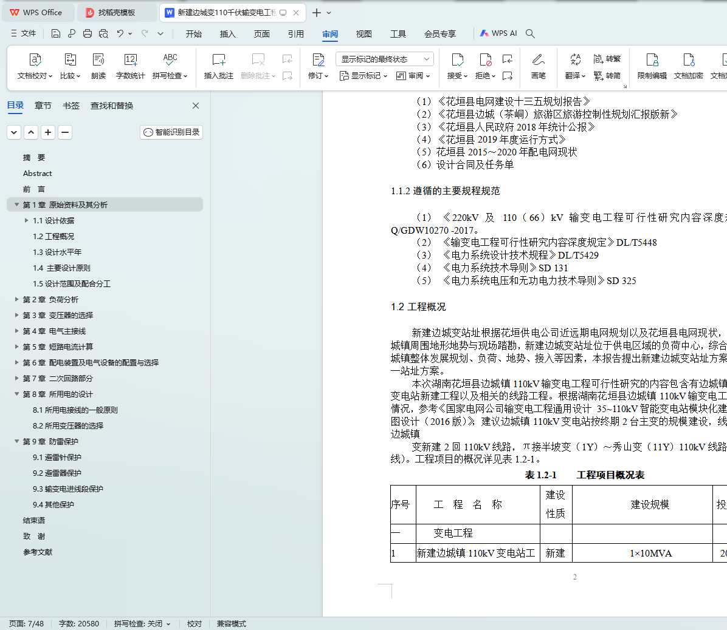Jump to 9.2 避雷器保护 in outline
The width and height of the screenshot is (727, 630).
pos(57,473)
